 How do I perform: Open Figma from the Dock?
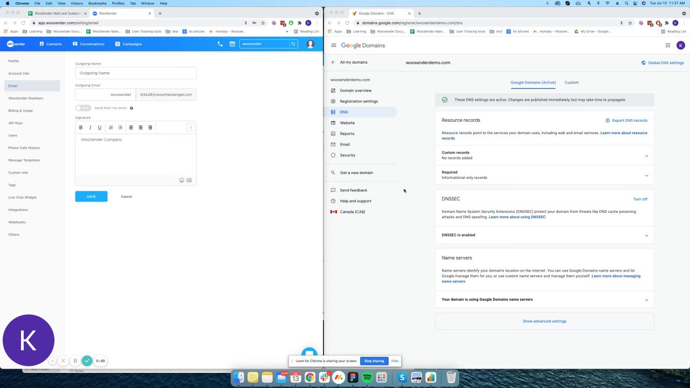pyautogui.click(x=353, y=378)
